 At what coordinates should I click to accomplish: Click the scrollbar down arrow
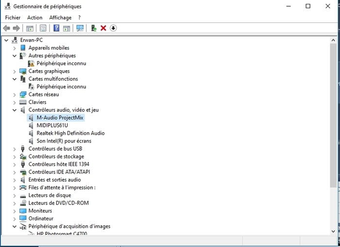pos(333,232)
